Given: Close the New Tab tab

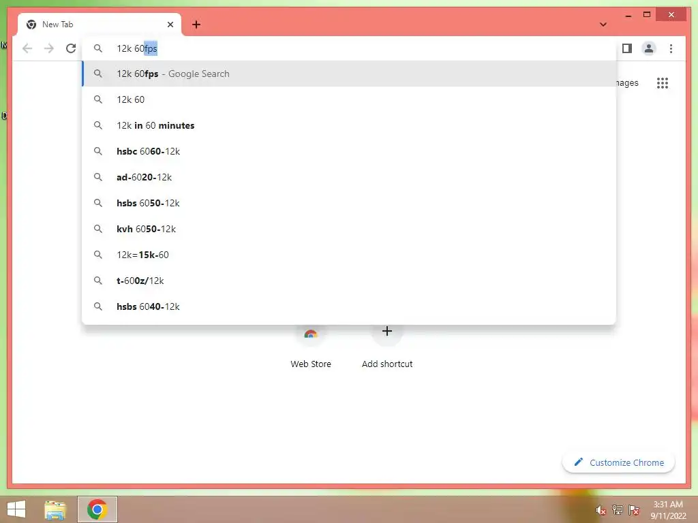Looking at the screenshot, I should pos(170,25).
